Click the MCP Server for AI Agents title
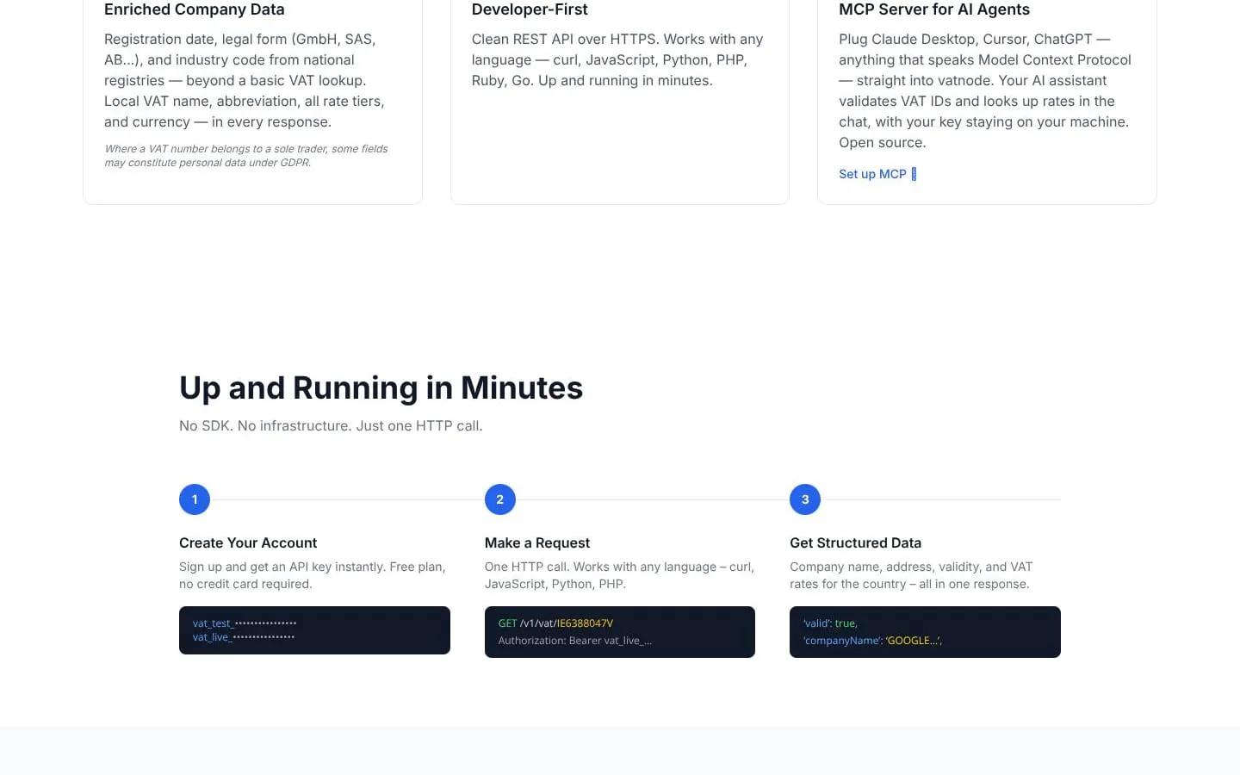 coord(934,9)
